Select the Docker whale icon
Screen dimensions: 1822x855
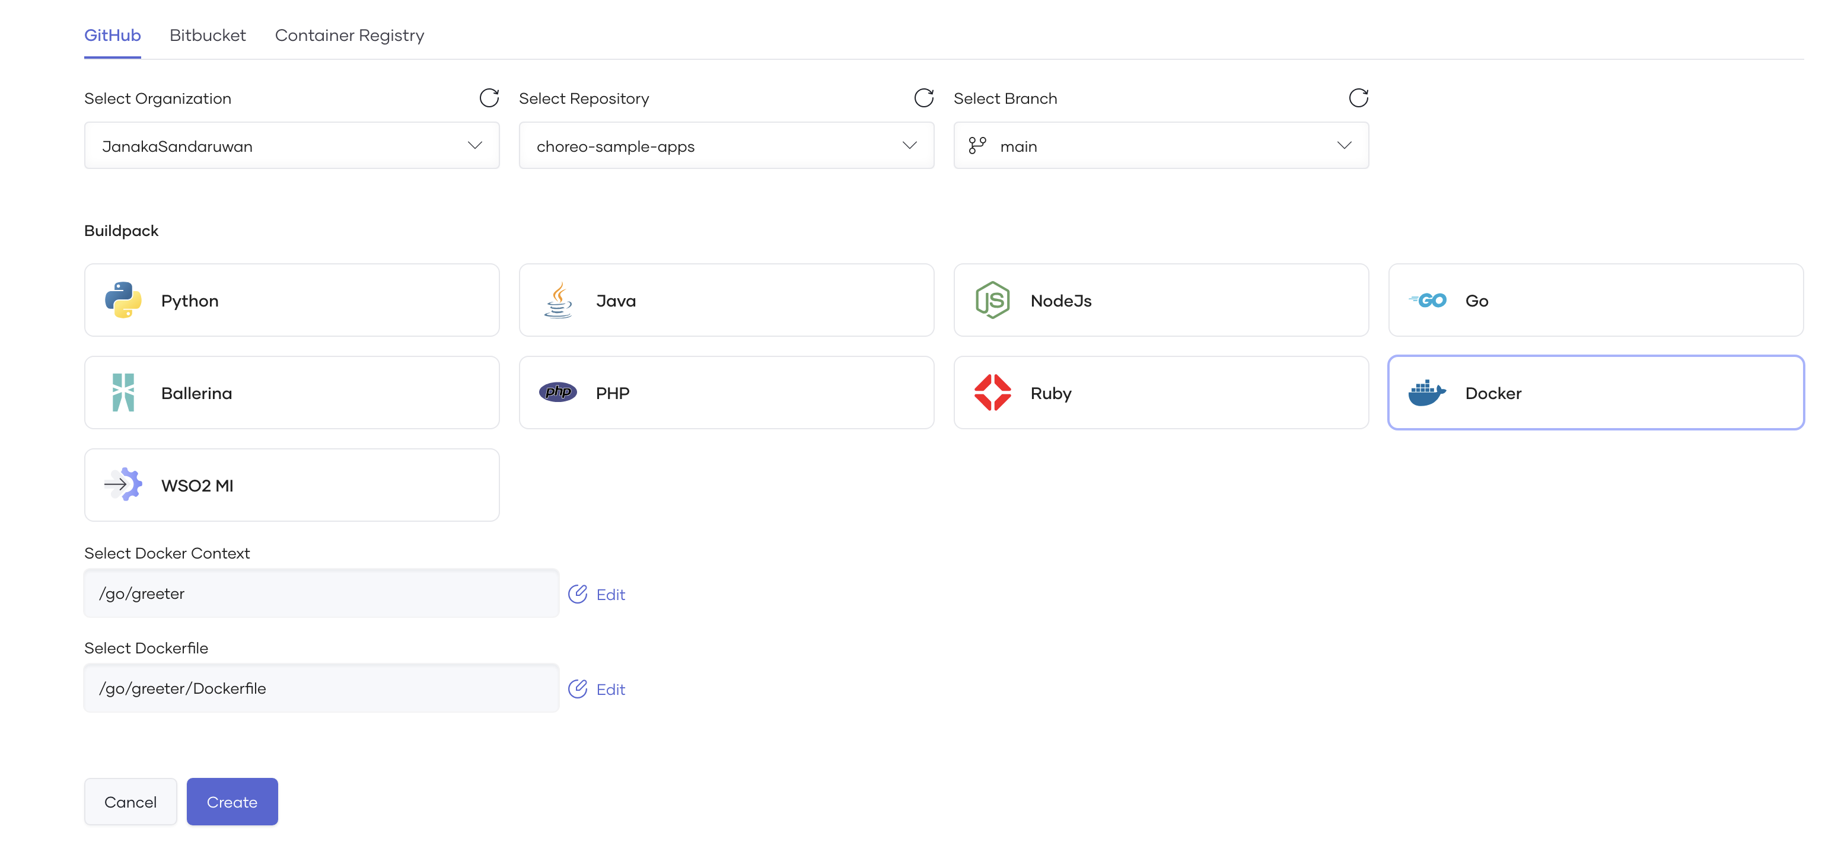click(x=1426, y=393)
